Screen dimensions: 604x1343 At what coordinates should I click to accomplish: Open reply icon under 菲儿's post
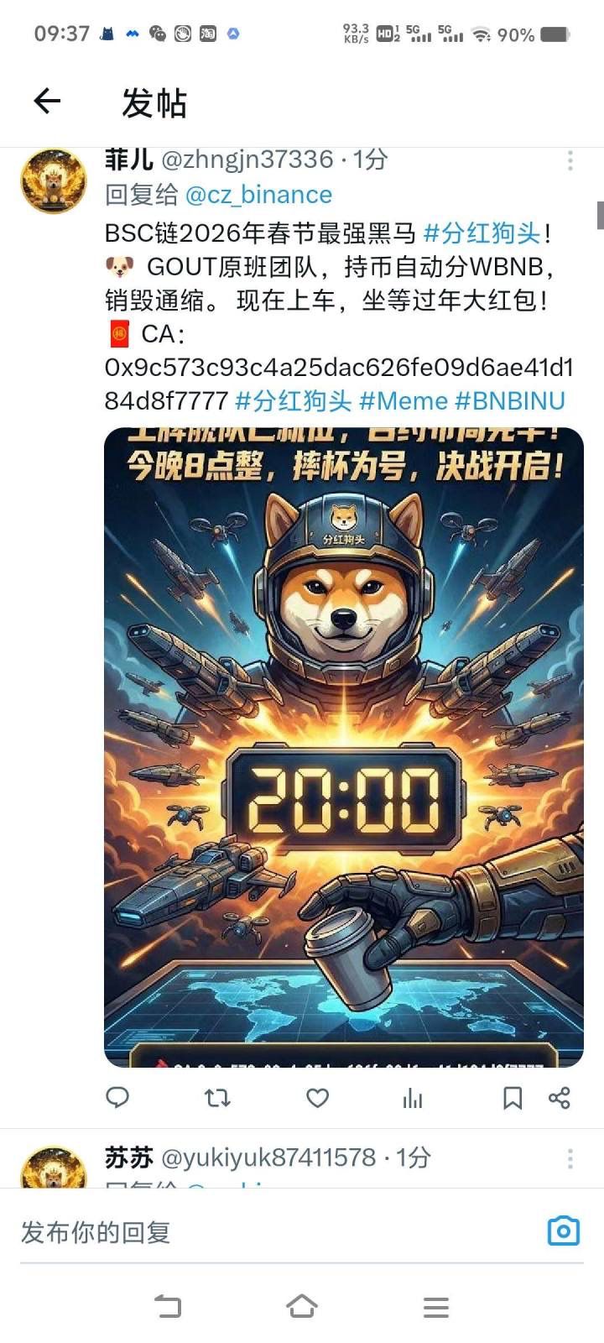[x=117, y=1097]
